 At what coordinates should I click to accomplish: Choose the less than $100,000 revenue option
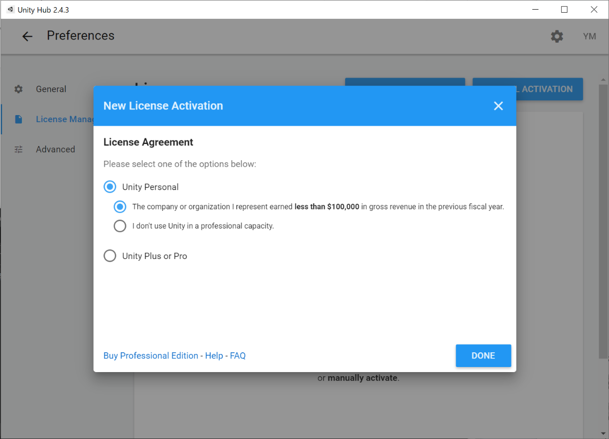(x=120, y=207)
